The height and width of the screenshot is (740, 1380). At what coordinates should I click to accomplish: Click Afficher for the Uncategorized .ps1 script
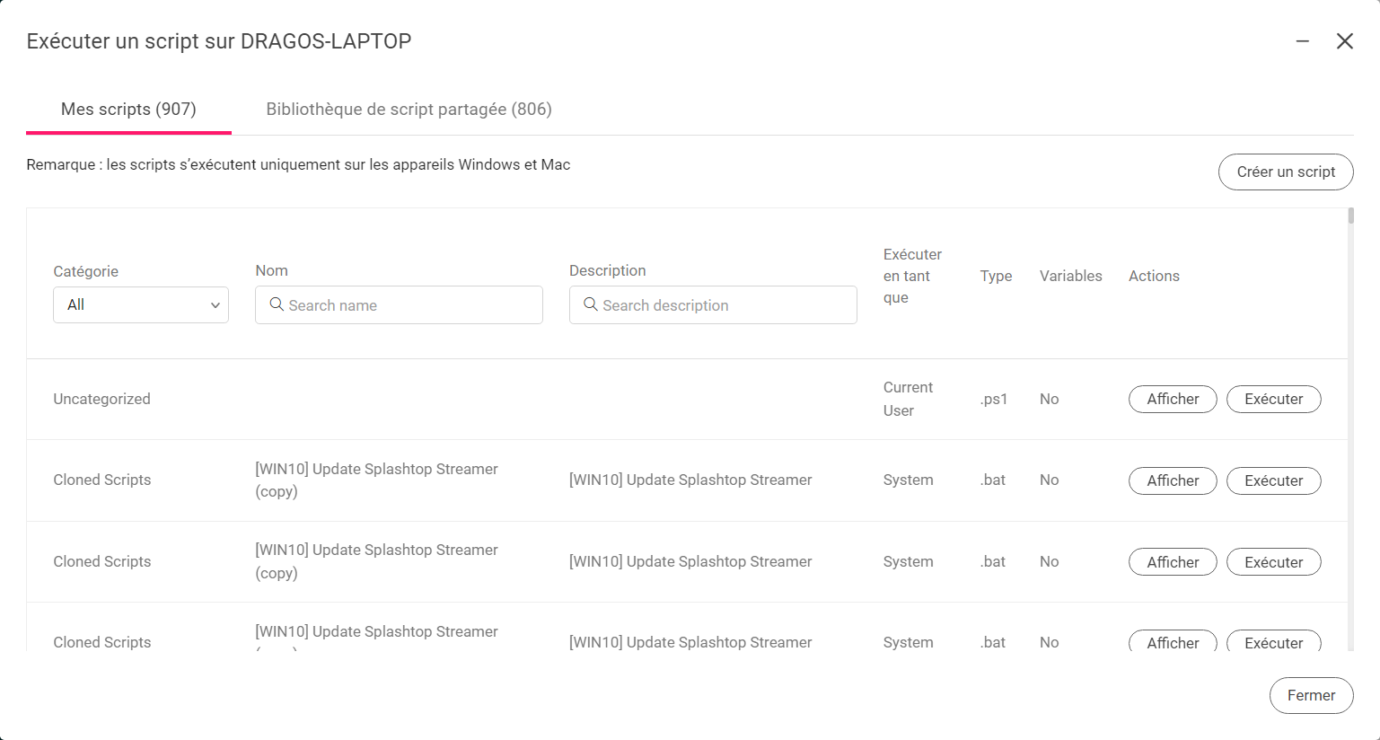coord(1173,399)
